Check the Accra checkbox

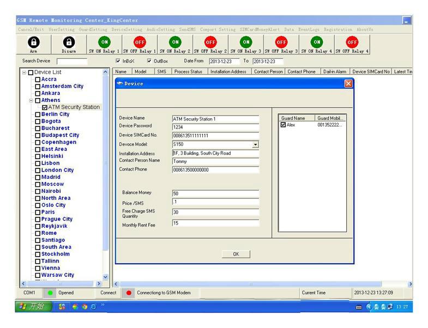[38, 80]
